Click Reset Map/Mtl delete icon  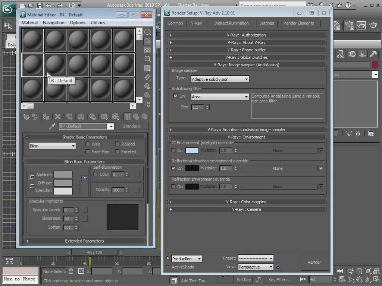[x=58, y=117]
